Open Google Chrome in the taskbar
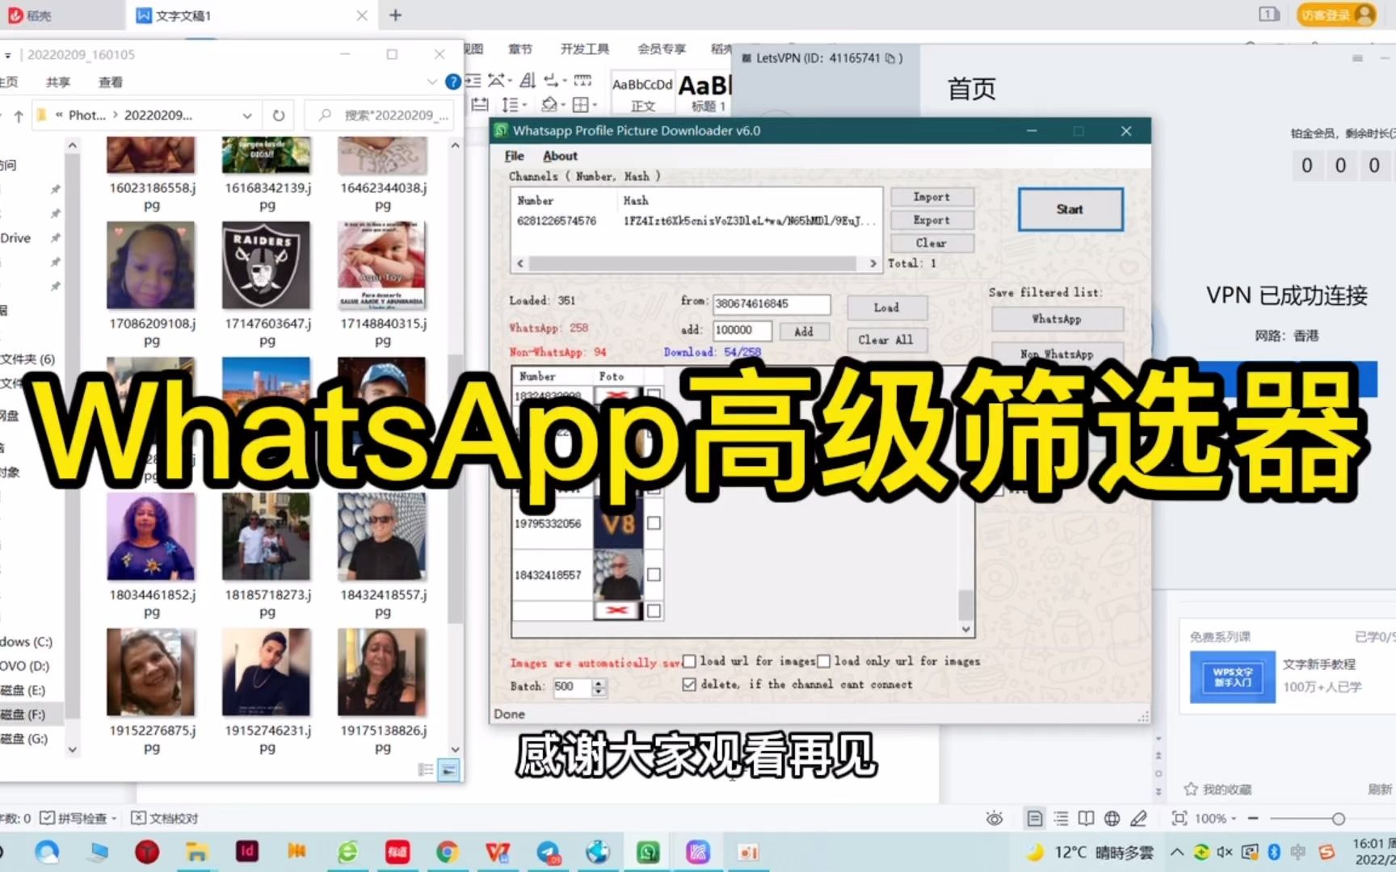Screen dimensions: 1396x872 (447, 852)
